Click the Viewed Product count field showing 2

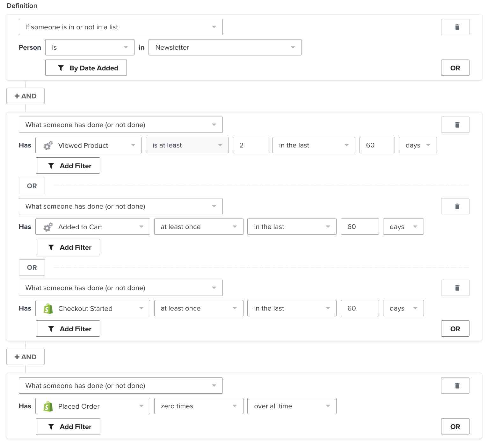pos(251,145)
